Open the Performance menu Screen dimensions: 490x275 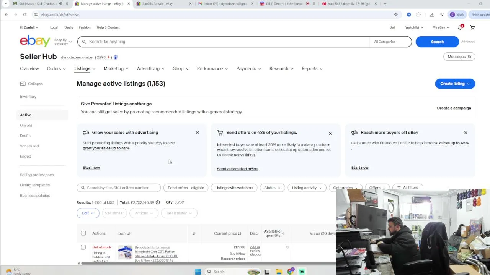[x=212, y=68]
